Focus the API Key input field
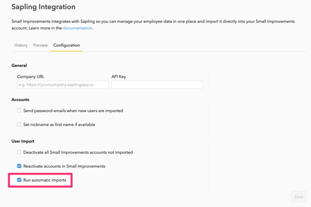 157,85
